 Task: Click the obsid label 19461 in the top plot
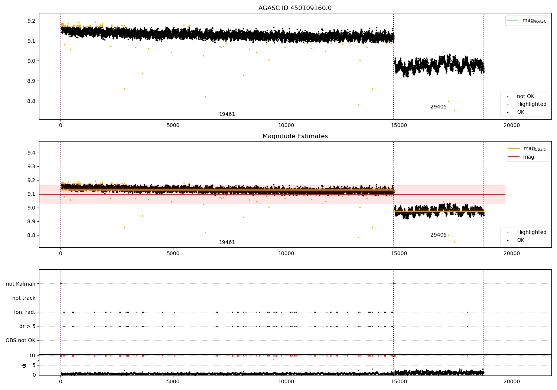tap(227, 114)
